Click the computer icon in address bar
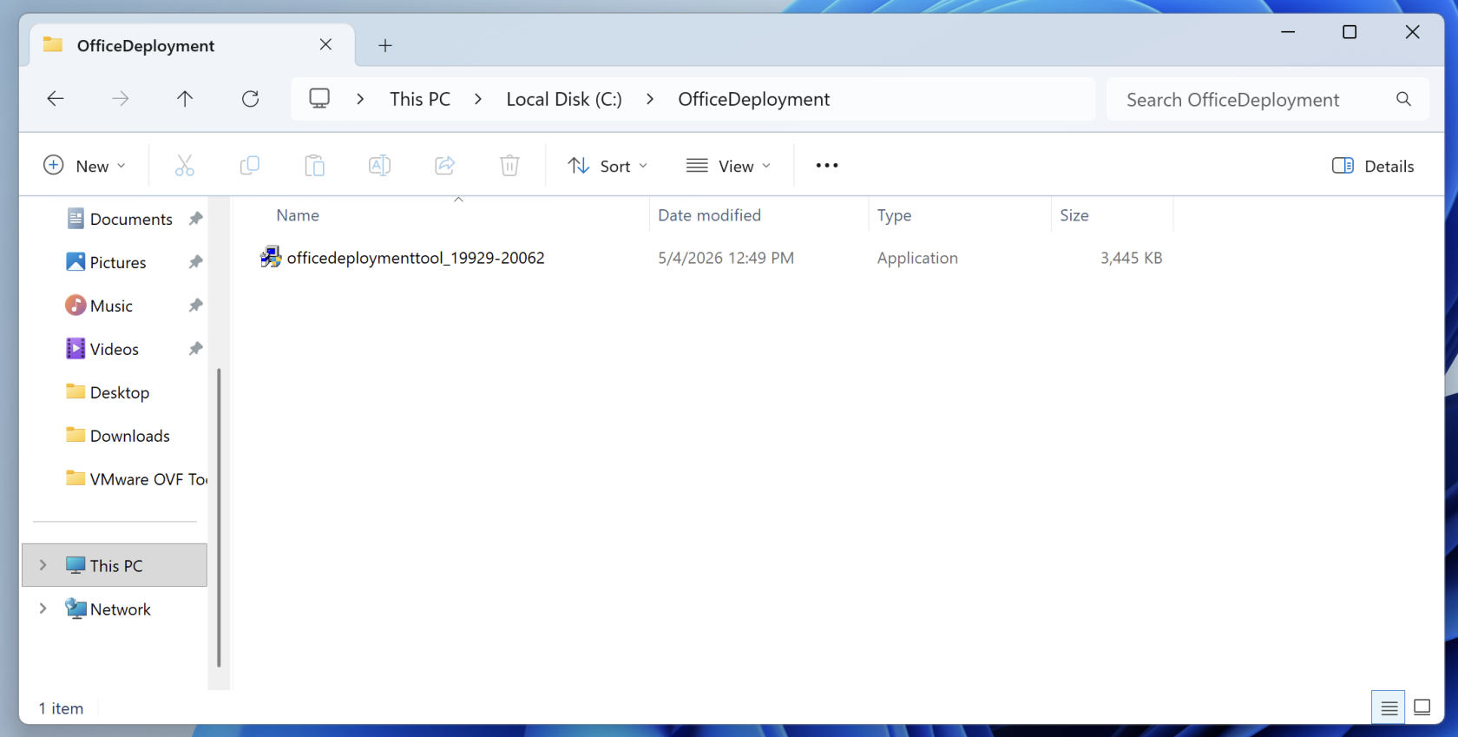1458x737 pixels. (x=319, y=98)
